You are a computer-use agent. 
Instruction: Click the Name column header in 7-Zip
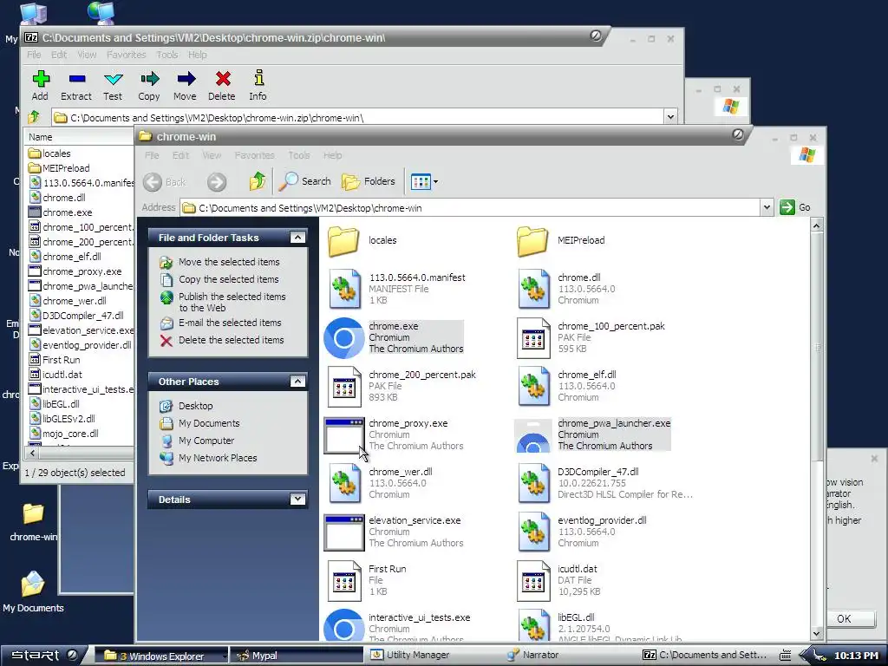click(79, 136)
